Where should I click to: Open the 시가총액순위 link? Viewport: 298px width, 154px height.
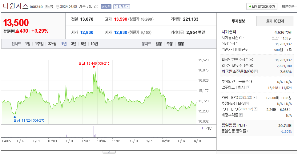click(232, 38)
